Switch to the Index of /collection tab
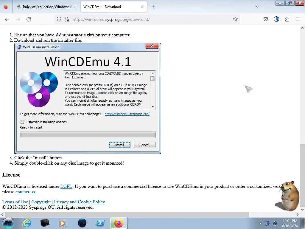This screenshot has height=229, width=305. [x=46, y=7]
